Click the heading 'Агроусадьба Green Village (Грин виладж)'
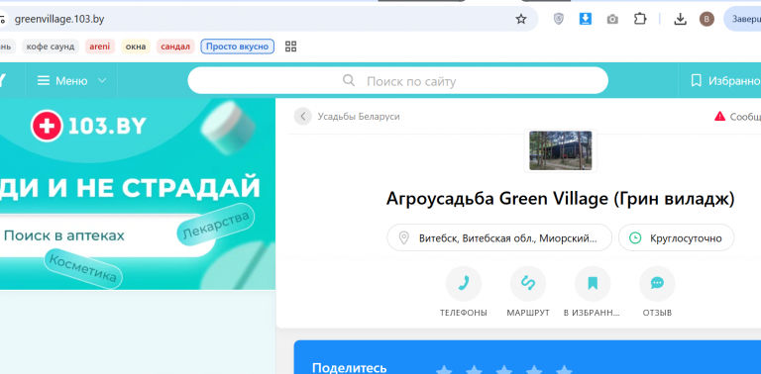Viewport: 761px width, 374px height. point(560,199)
